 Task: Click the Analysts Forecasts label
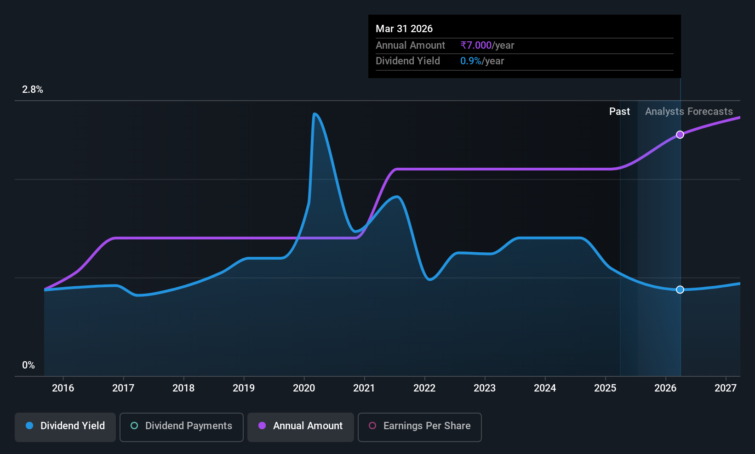pyautogui.click(x=689, y=111)
